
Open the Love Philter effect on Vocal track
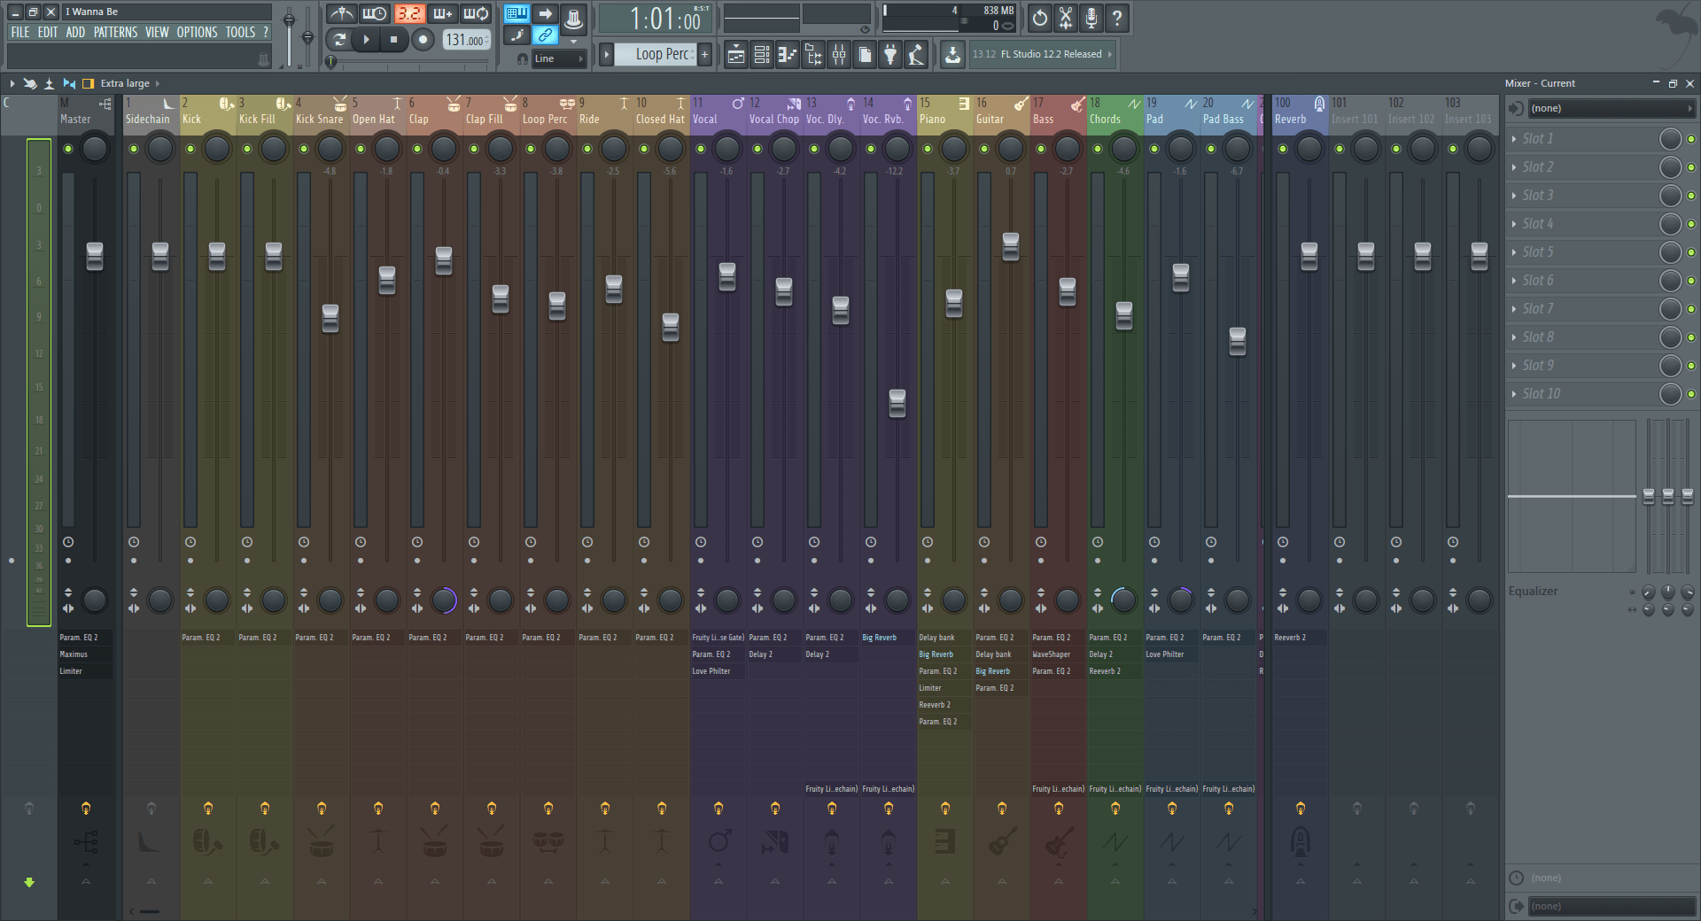718,671
